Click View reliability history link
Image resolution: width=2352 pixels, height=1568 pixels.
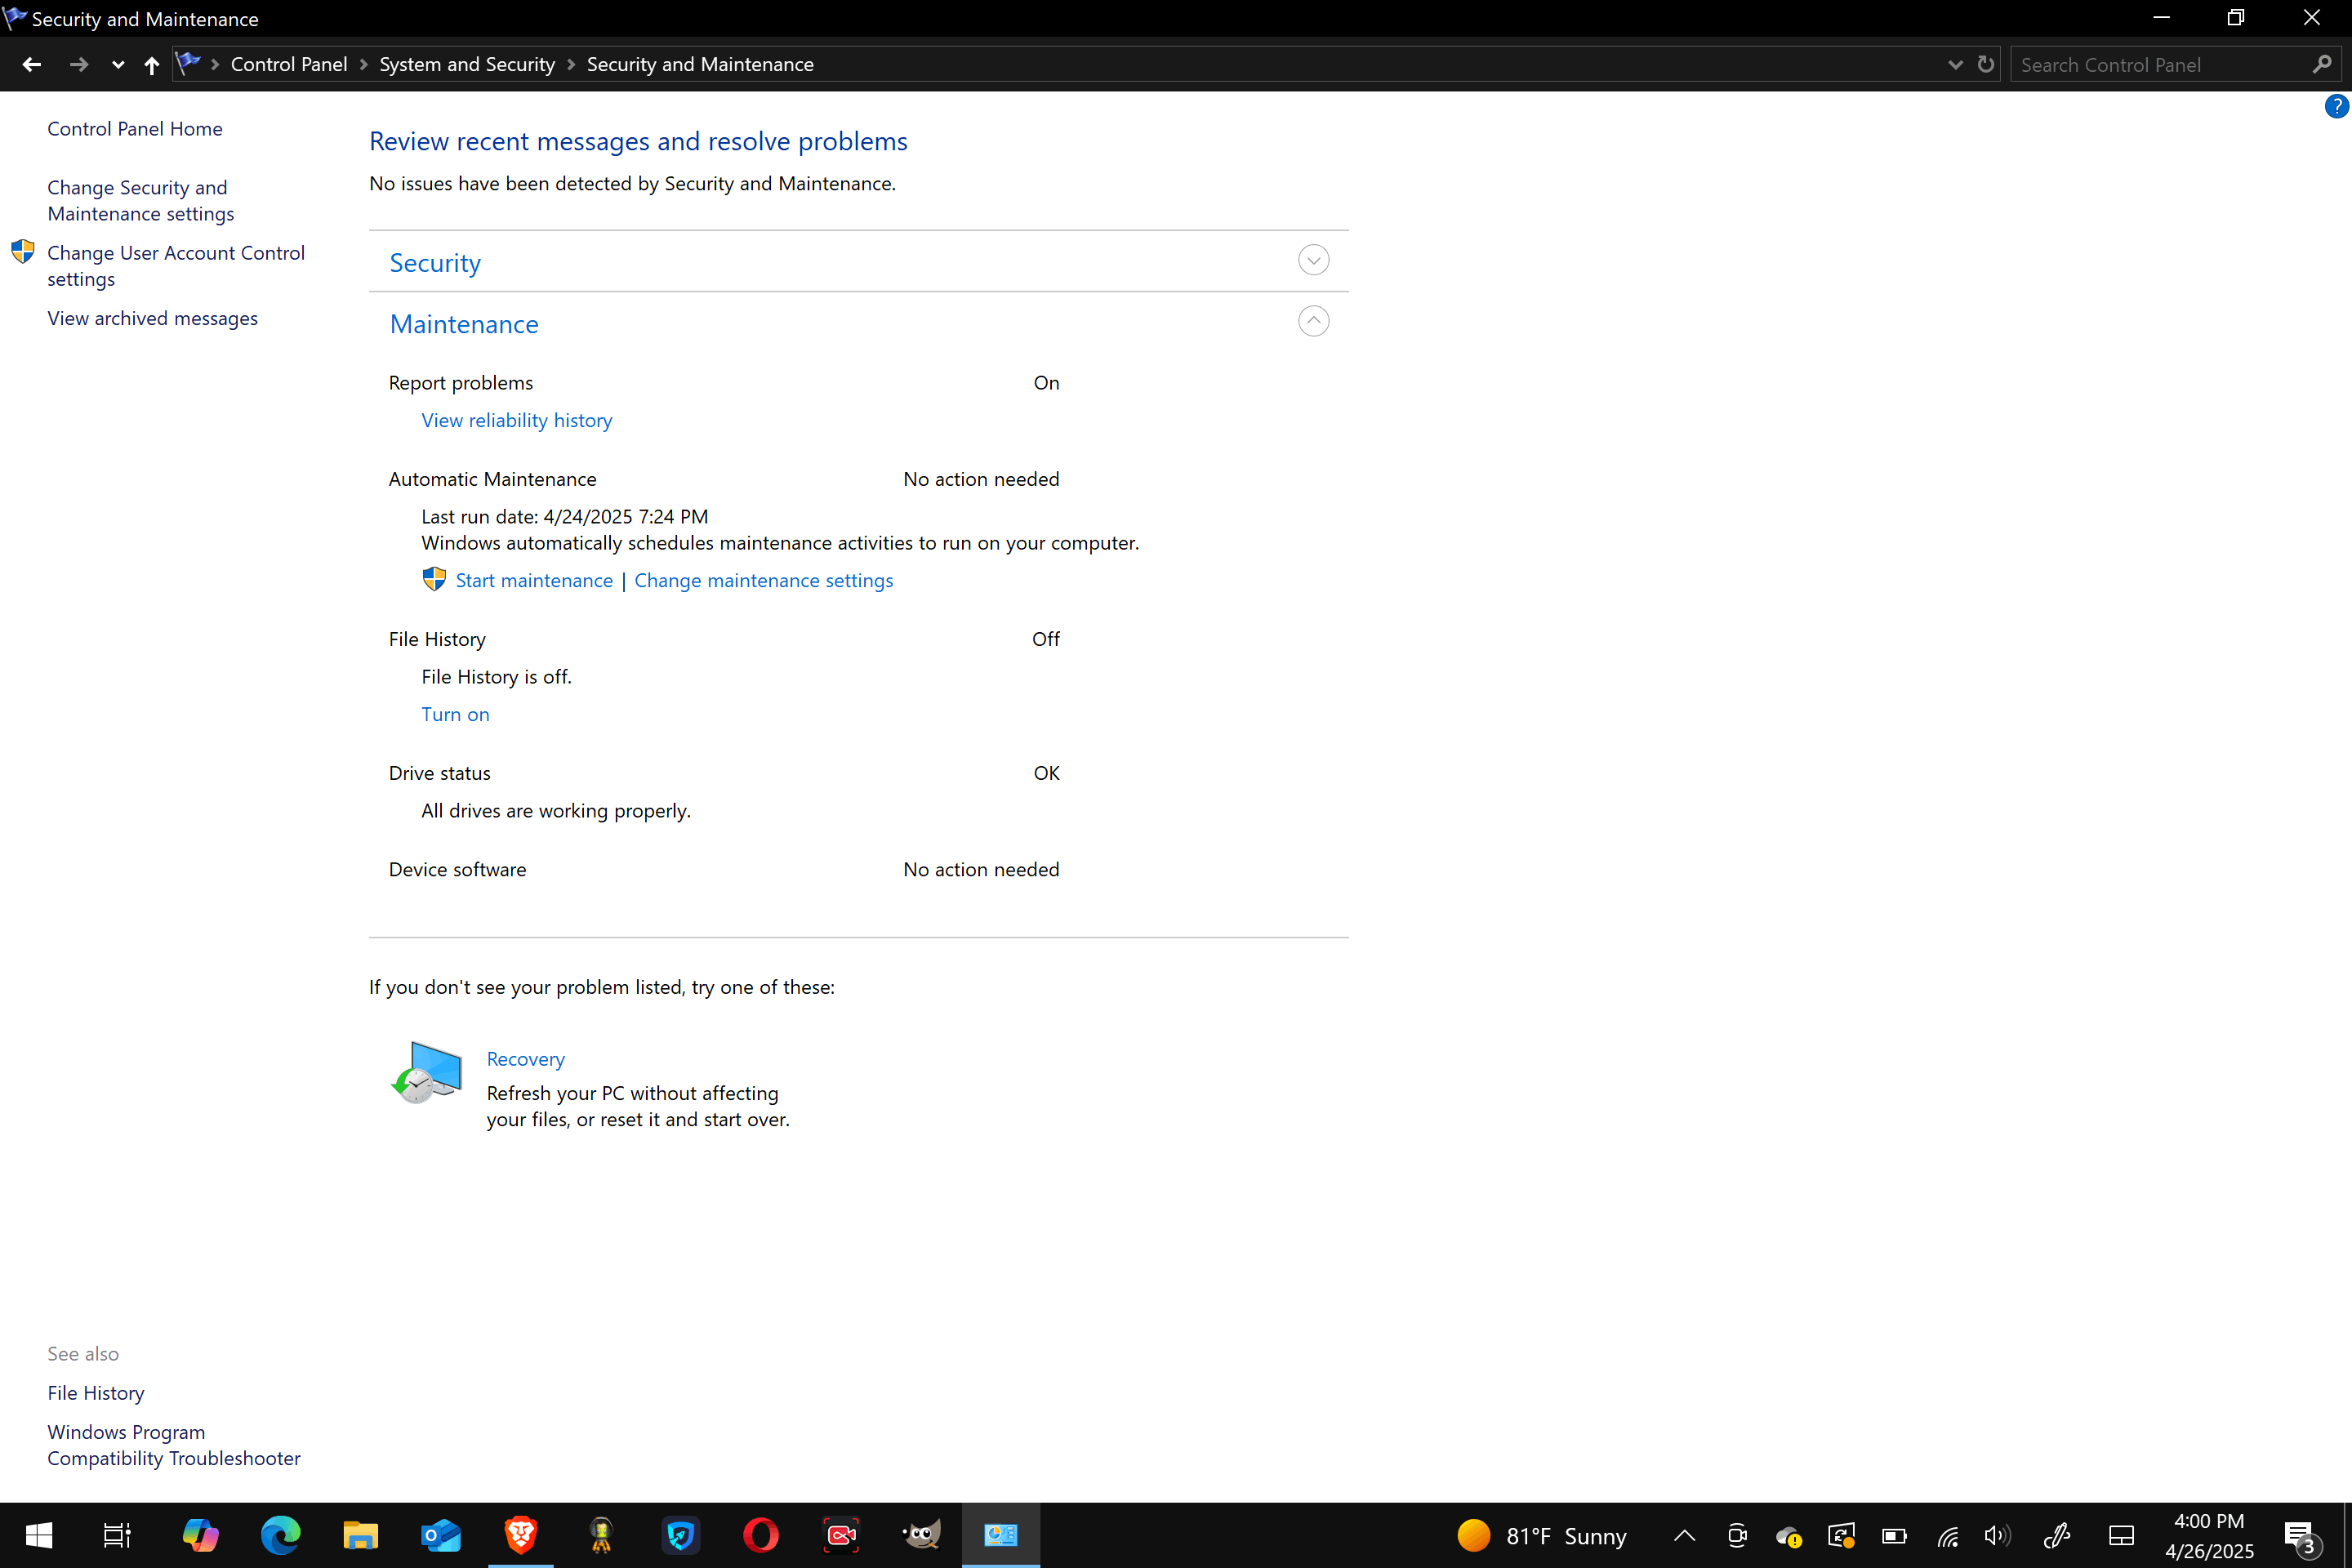tap(517, 420)
